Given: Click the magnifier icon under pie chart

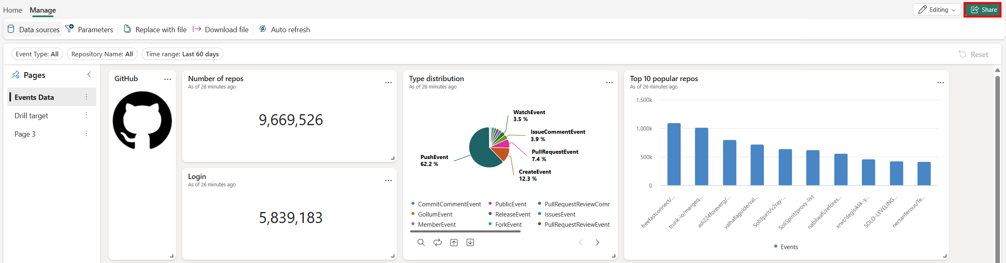Looking at the screenshot, I should click(x=421, y=243).
